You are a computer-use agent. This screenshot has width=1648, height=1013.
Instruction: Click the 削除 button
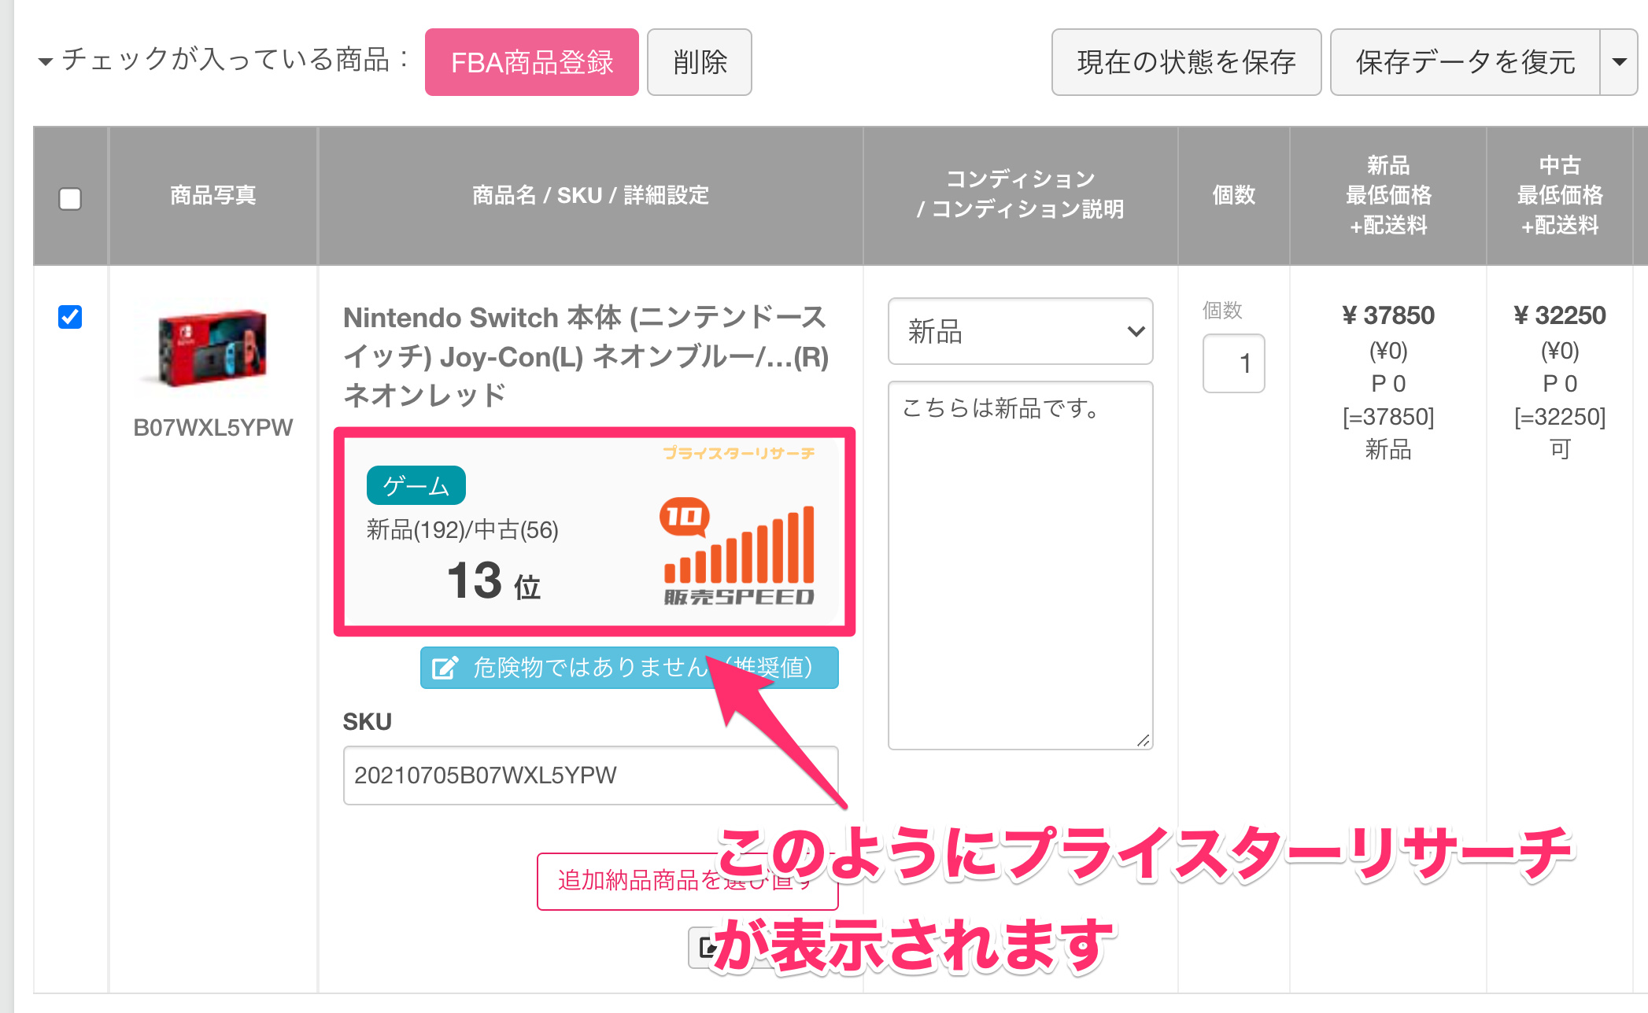pyautogui.click(x=699, y=62)
